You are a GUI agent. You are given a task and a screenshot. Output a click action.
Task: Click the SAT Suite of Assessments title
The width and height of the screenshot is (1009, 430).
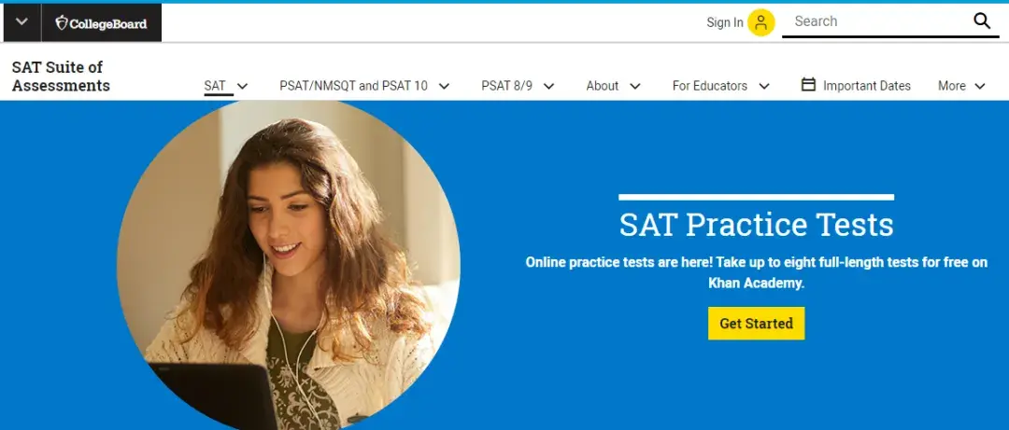coord(61,76)
